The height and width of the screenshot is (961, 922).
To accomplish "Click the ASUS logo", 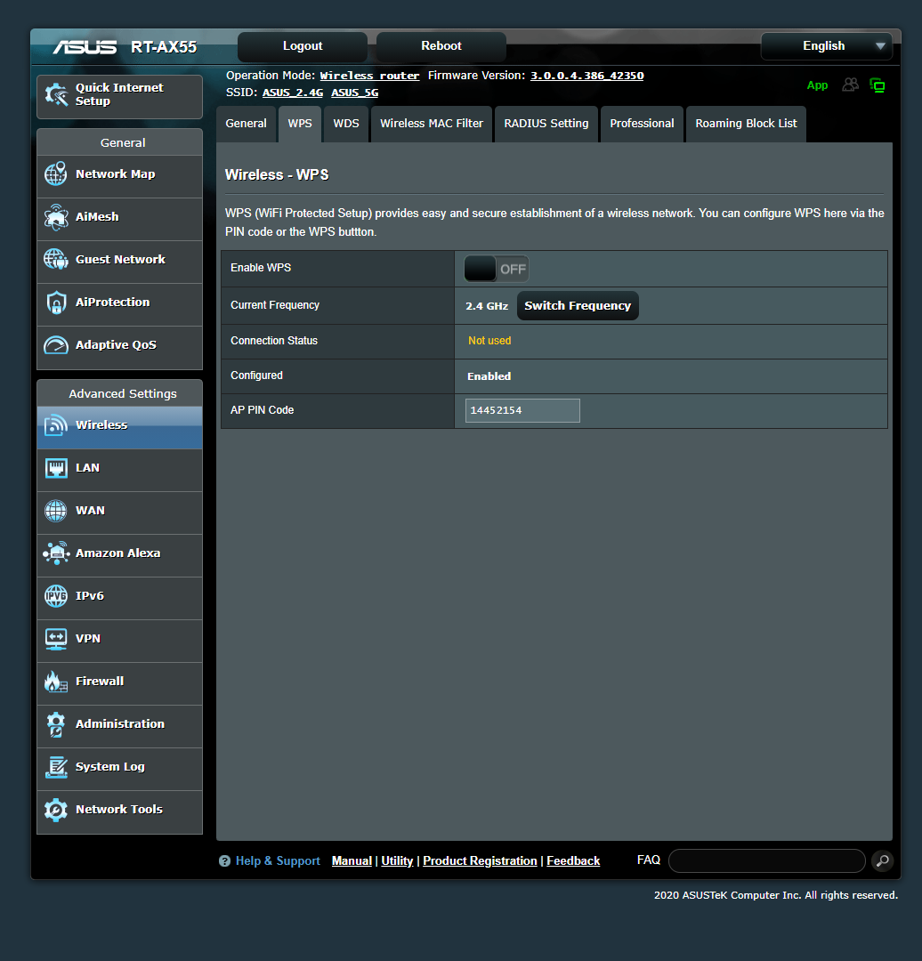I will [x=85, y=47].
